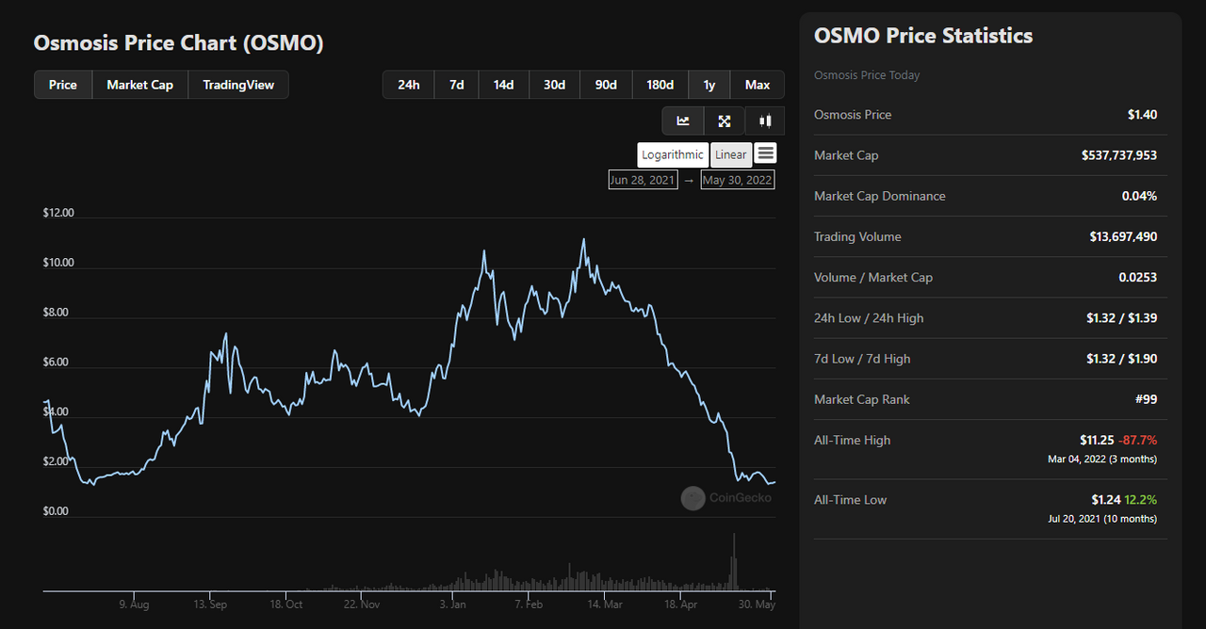Click the Osmosis Price Chart (OSMO) heading
The width and height of the screenshot is (1206, 629).
coord(179,43)
